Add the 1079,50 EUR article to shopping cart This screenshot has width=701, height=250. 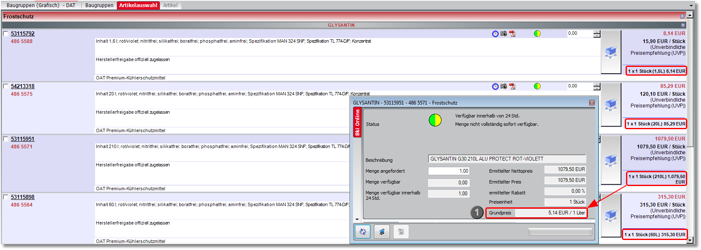pyautogui.click(x=611, y=160)
